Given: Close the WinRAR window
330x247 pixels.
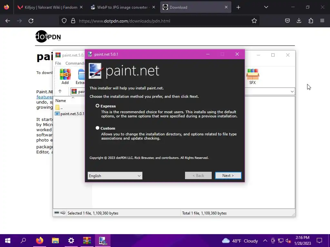Looking at the screenshot, I should [288, 55].
